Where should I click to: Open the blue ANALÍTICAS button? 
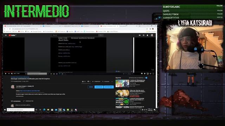pos(99,87)
